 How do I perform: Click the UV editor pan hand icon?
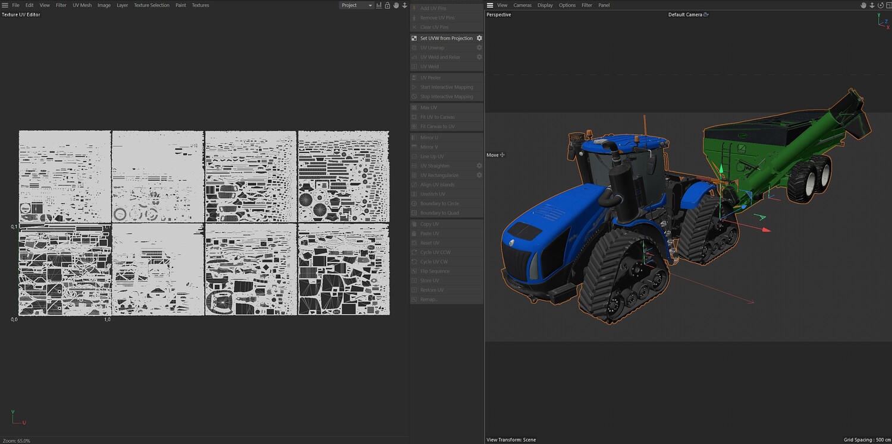pos(396,5)
